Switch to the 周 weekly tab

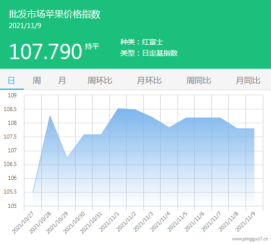37,80
